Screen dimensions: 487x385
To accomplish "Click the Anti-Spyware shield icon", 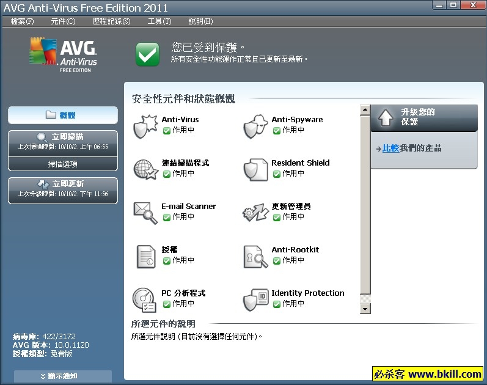I will coord(255,126).
